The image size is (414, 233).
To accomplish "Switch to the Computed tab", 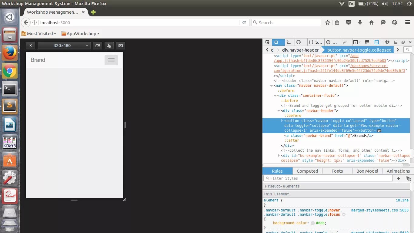I will (x=307, y=171).
